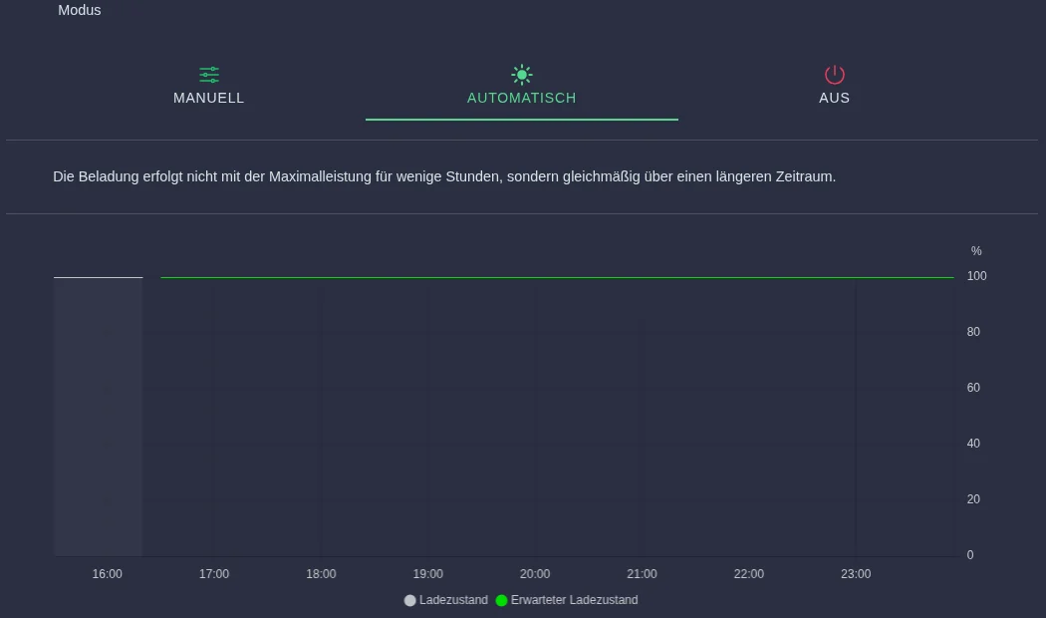Screen dimensions: 1046x618
Task: Click the 20 percent axis value
Action: coord(973,499)
